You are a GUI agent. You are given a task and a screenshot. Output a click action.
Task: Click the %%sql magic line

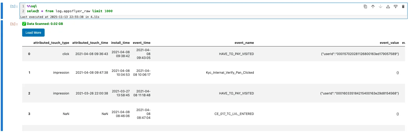coord(32,6)
